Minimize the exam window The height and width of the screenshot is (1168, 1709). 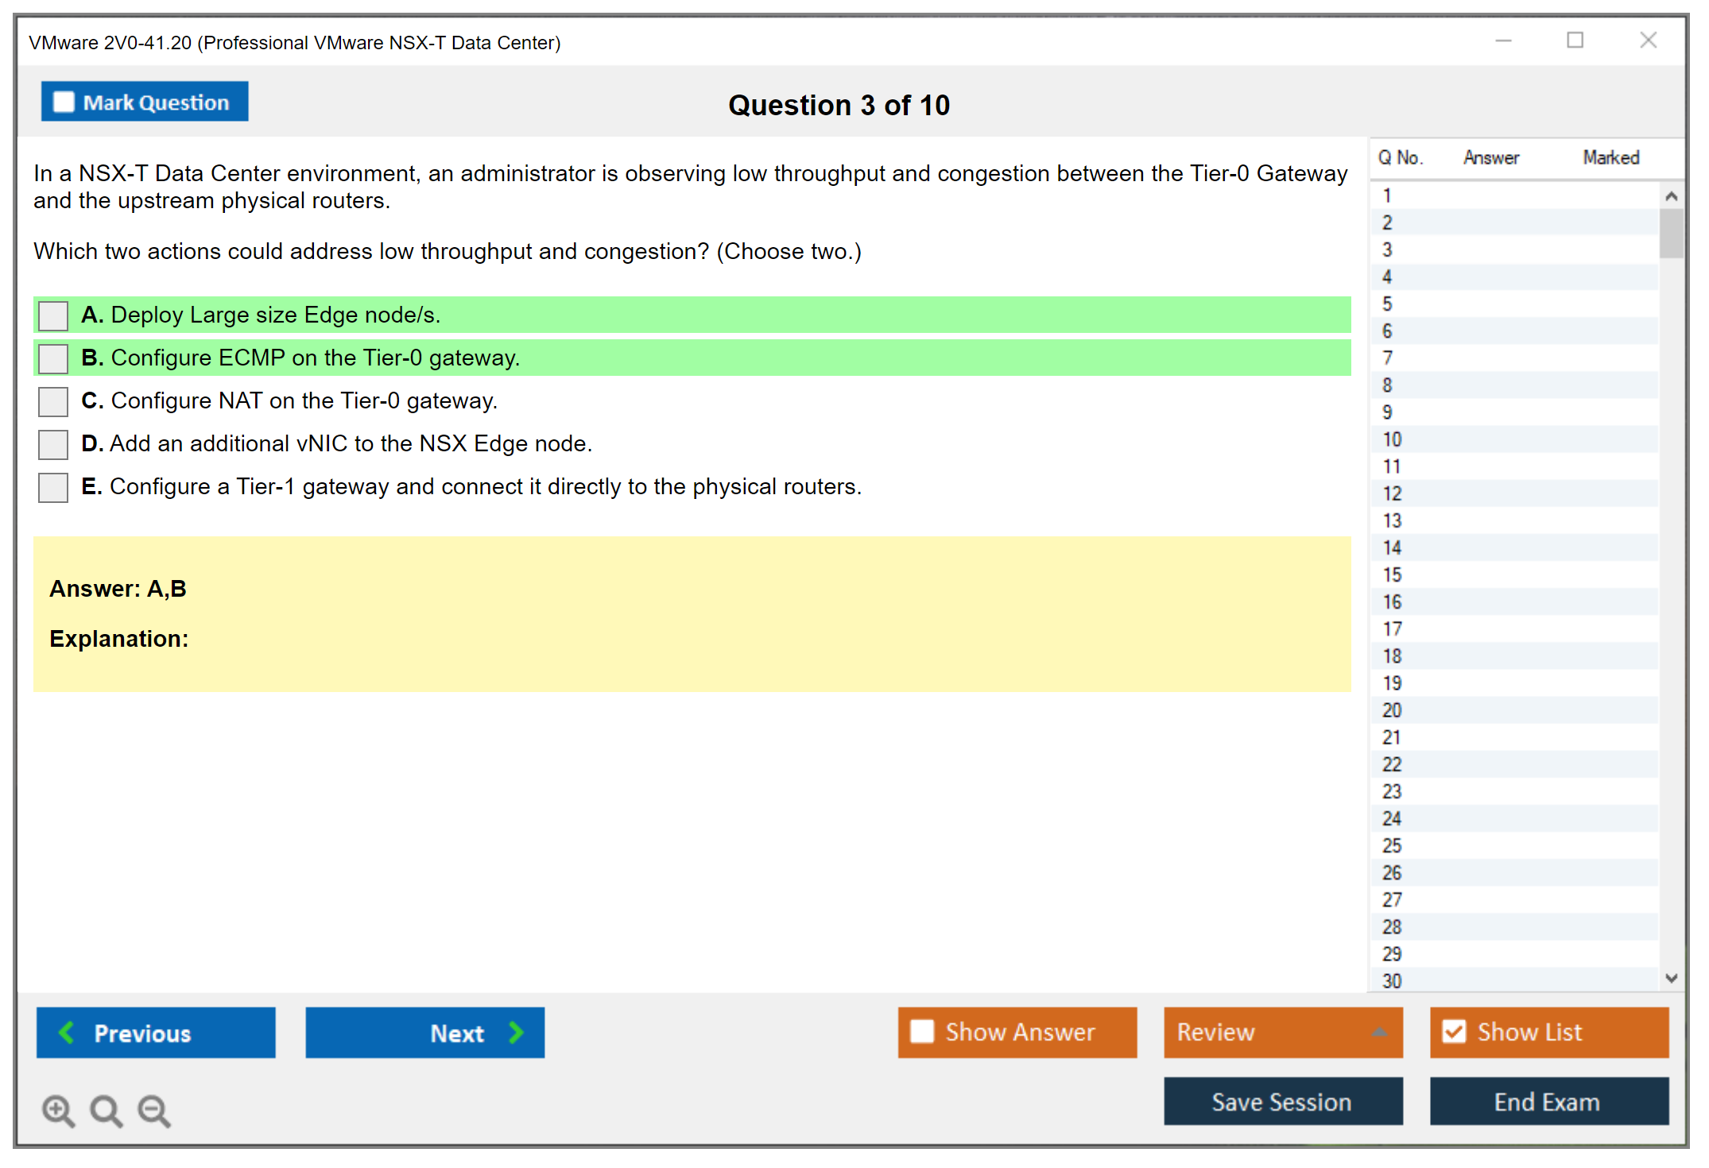1503,41
